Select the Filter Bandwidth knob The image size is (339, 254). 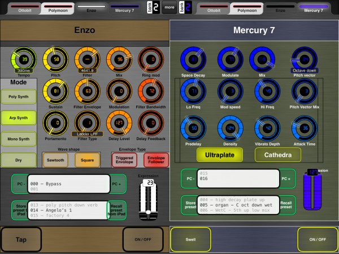pyautogui.click(x=151, y=91)
